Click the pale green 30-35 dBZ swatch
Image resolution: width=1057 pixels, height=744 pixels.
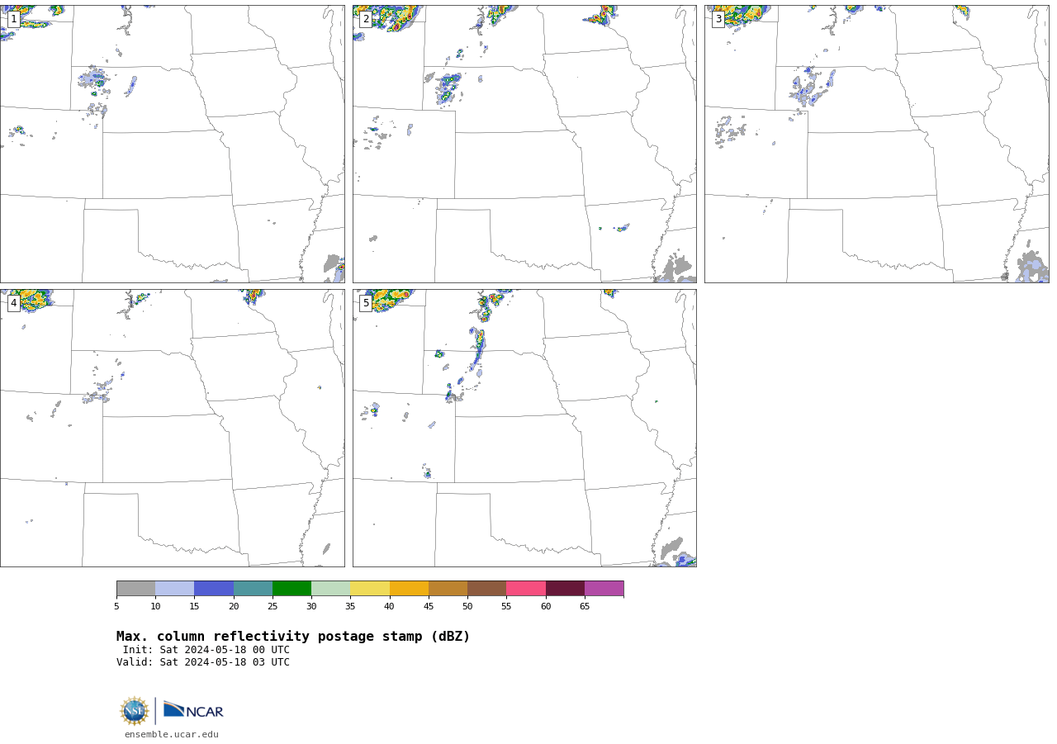[331, 588]
